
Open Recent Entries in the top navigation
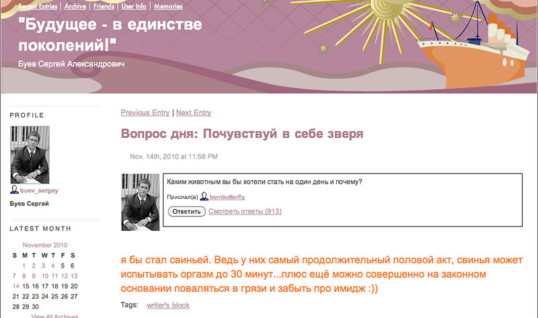coord(38,7)
